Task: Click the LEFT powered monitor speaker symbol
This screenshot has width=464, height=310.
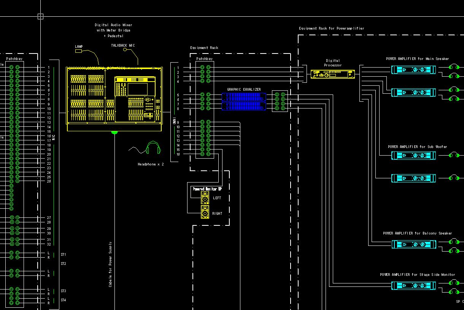Action: (205, 198)
